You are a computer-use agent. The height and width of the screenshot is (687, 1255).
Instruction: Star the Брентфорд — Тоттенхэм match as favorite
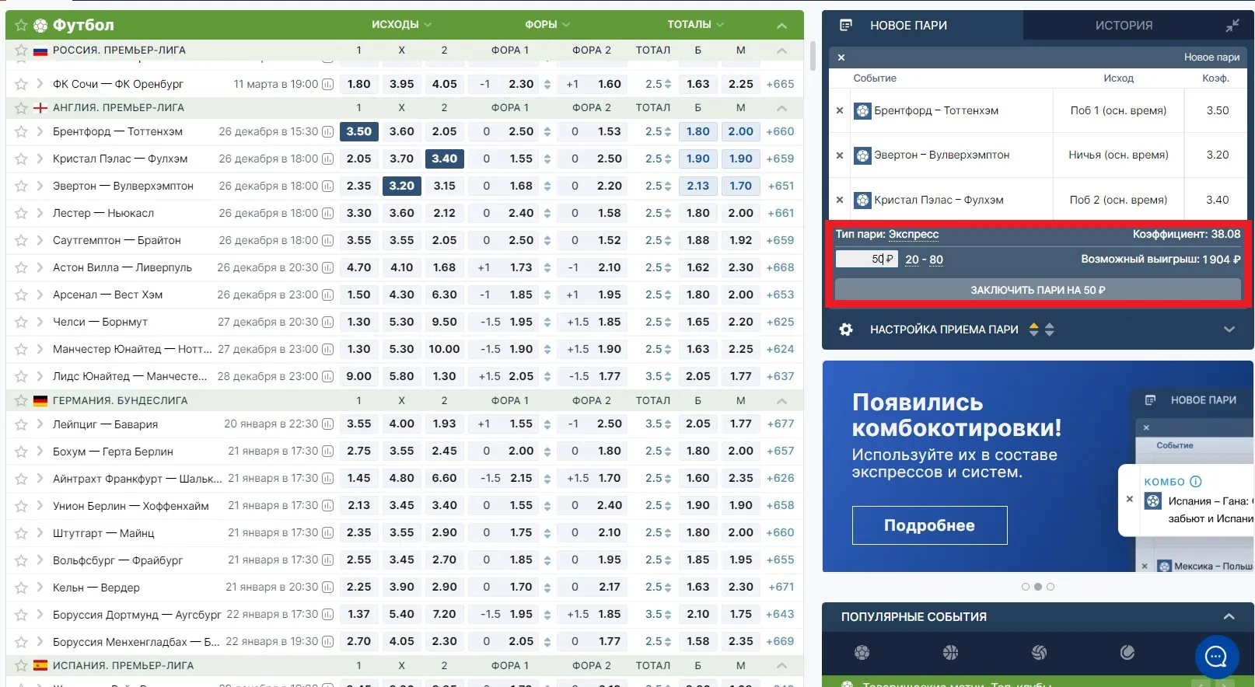pos(21,132)
